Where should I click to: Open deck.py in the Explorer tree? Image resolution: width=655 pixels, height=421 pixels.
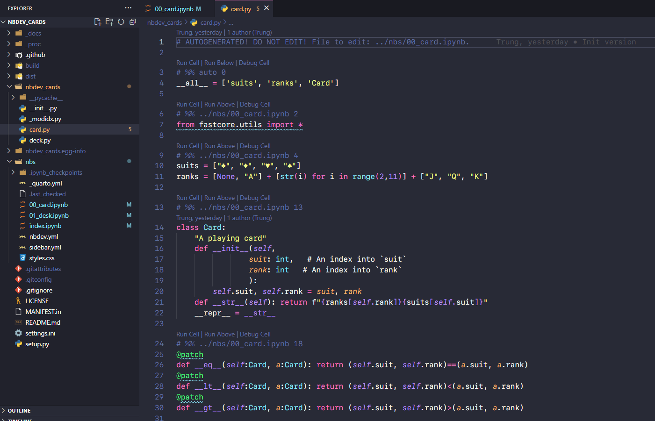40,140
